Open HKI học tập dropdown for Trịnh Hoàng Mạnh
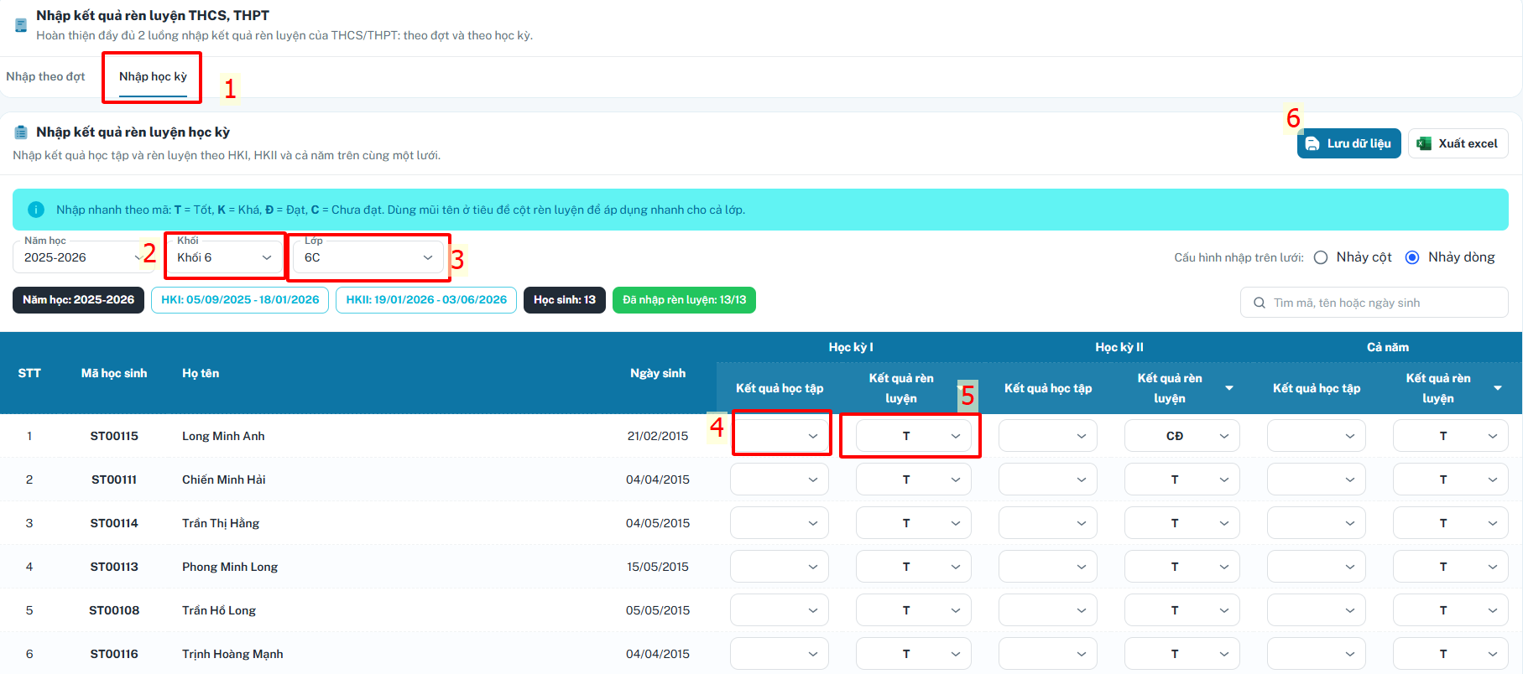 pyautogui.click(x=780, y=654)
